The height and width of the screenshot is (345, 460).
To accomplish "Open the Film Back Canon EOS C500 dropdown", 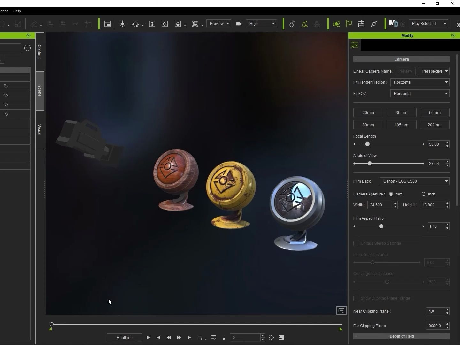I will 414,181.
